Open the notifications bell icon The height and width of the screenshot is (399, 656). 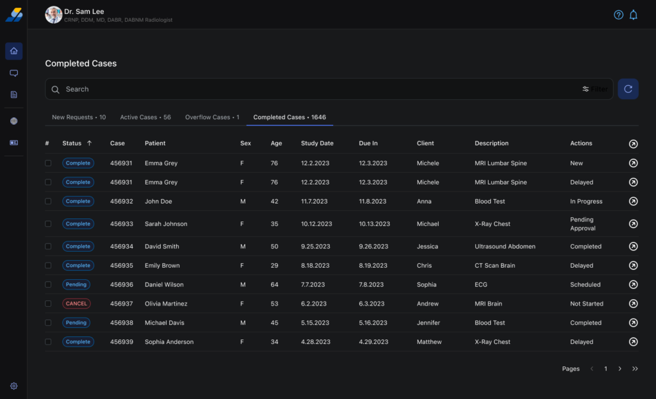634,15
